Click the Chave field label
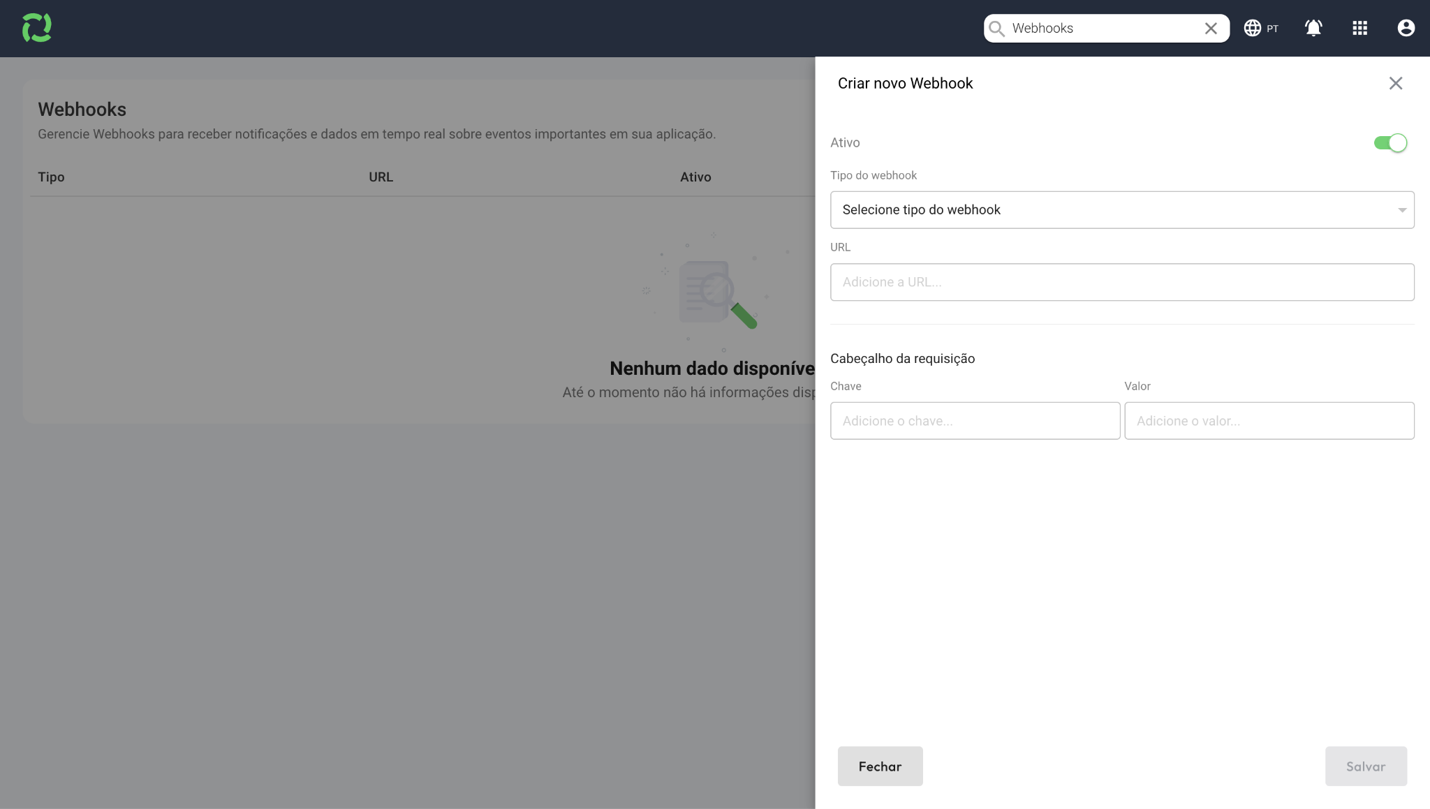 pyautogui.click(x=846, y=387)
